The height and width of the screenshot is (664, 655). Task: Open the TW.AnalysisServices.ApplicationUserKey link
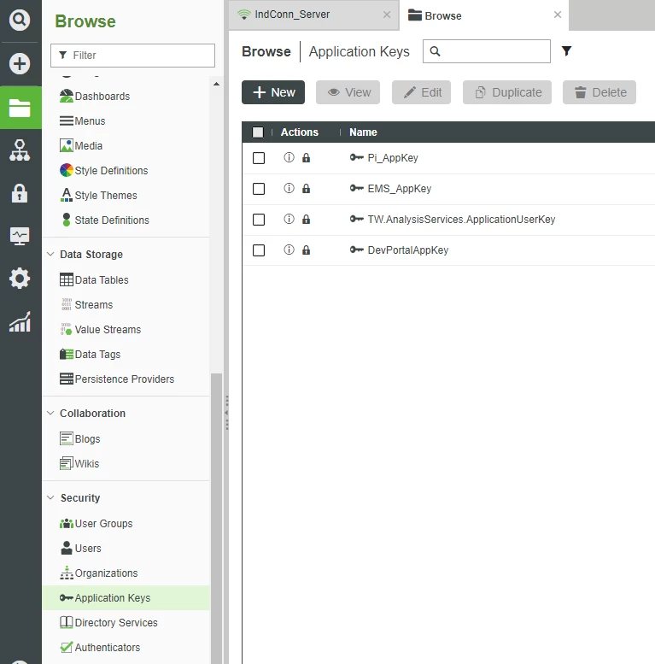pyautogui.click(x=461, y=220)
